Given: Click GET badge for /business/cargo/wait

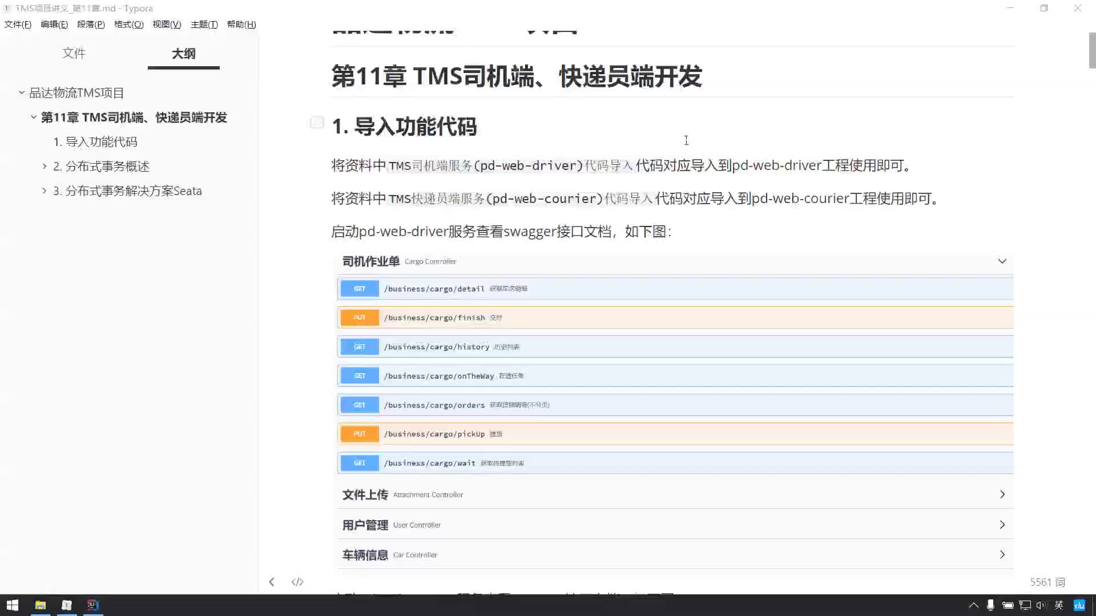Looking at the screenshot, I should point(360,463).
